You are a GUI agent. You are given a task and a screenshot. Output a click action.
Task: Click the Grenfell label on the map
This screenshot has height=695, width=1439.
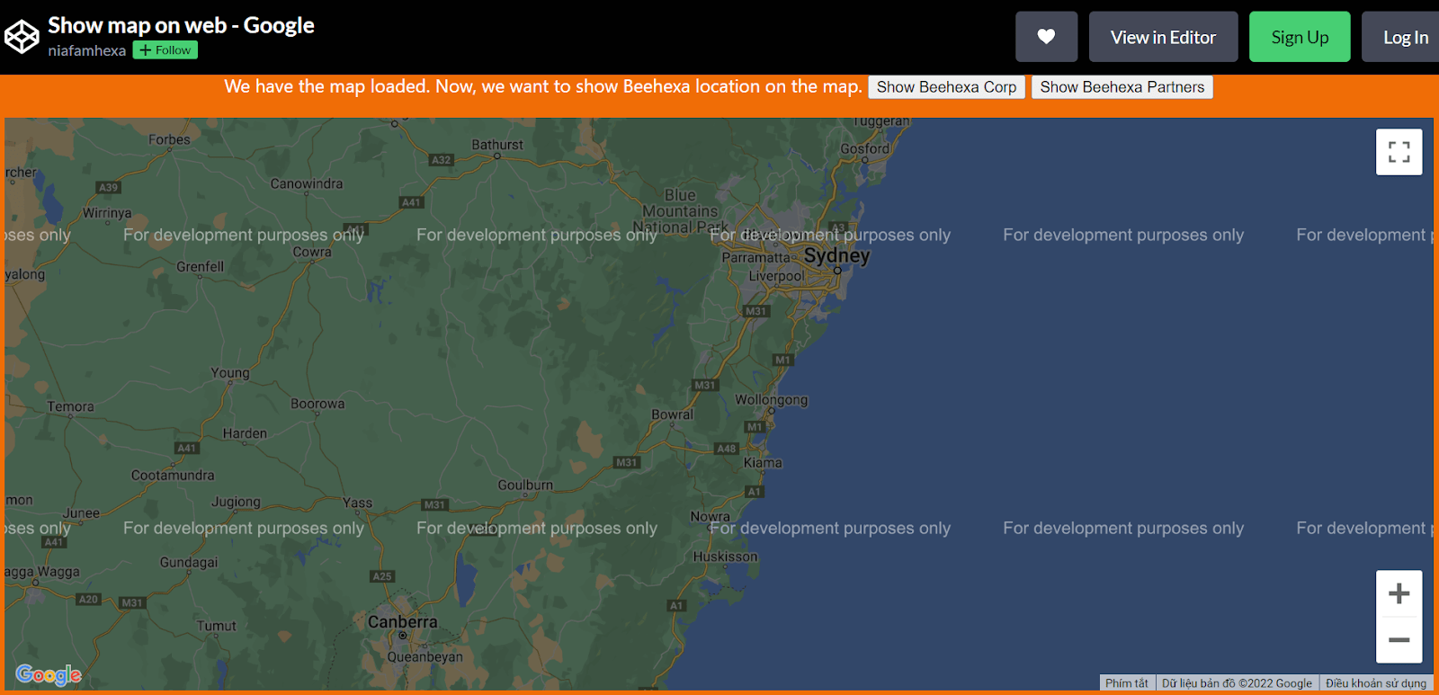click(200, 267)
